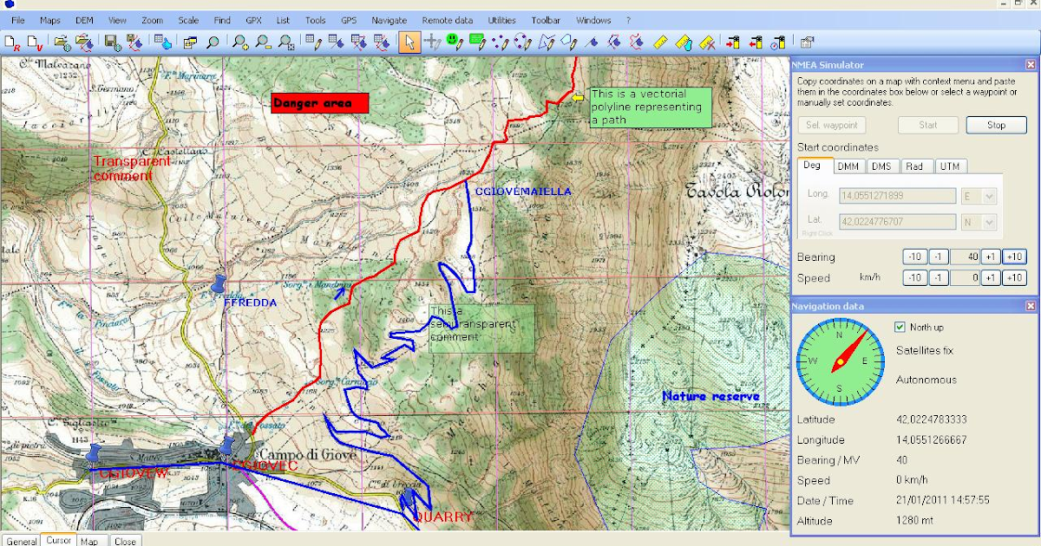The image size is (1041, 546).
Task: Click the zoom to fit icon
Action: 285,41
